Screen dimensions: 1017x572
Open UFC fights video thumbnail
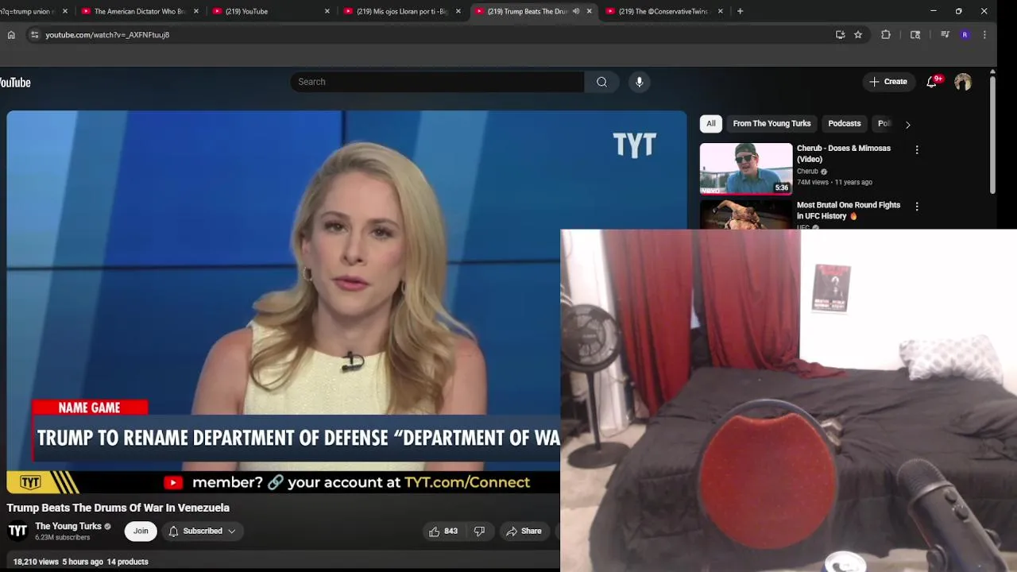pyautogui.click(x=746, y=214)
